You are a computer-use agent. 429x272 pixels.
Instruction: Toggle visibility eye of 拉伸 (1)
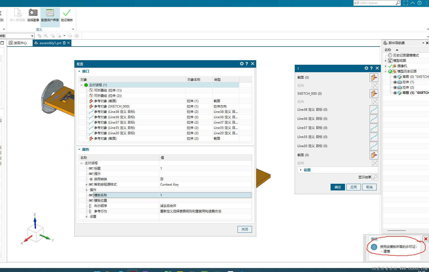(395, 82)
